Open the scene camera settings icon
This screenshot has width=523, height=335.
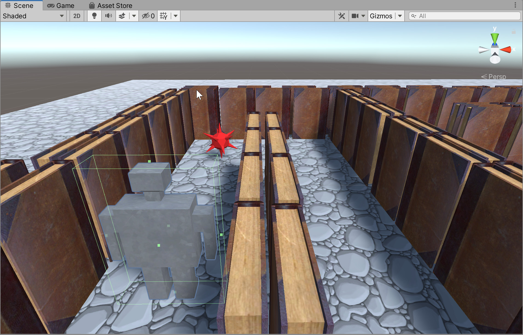[355, 16]
